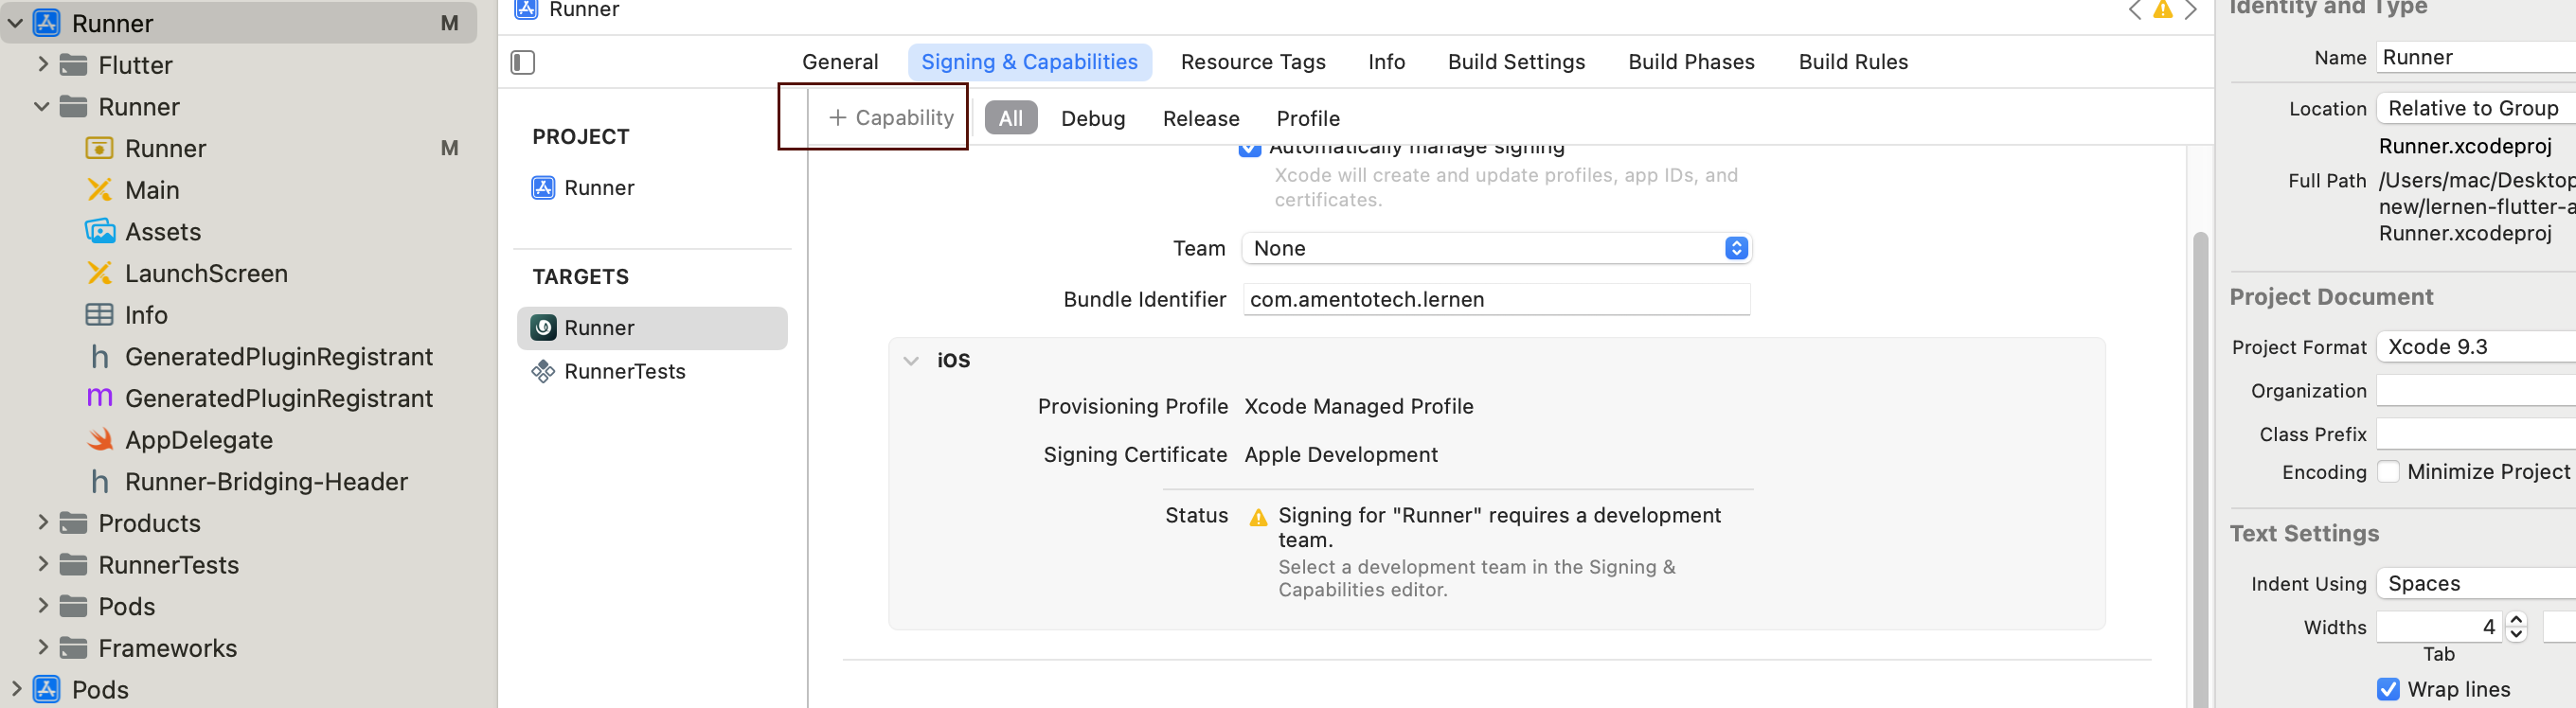This screenshot has height=708, width=2576.
Task: Toggle the Minimize Project checkbox
Action: tap(2388, 472)
